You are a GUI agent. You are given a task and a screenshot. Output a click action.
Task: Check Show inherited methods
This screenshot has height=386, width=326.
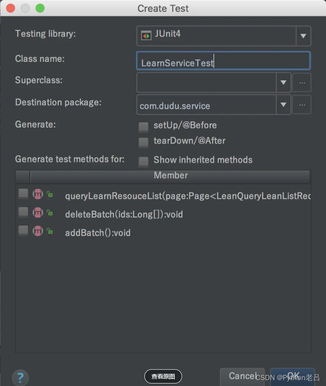click(144, 161)
